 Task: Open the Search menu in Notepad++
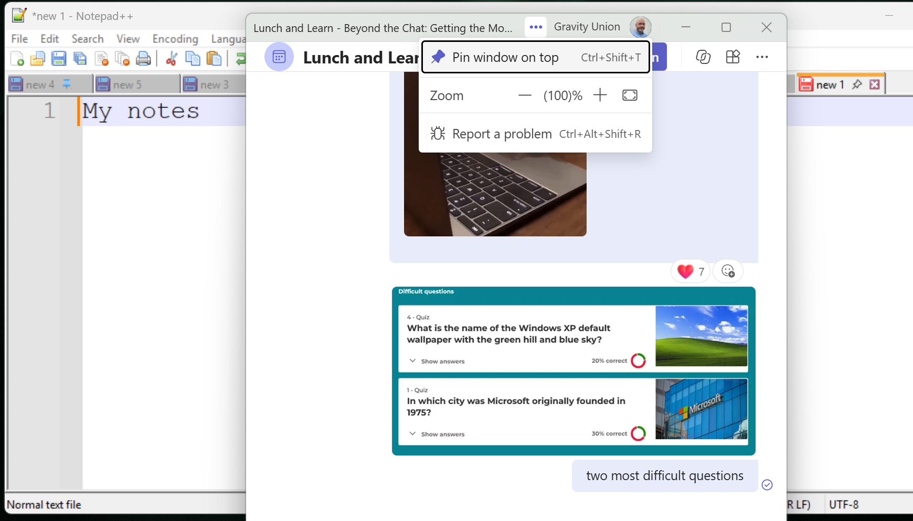[88, 39]
